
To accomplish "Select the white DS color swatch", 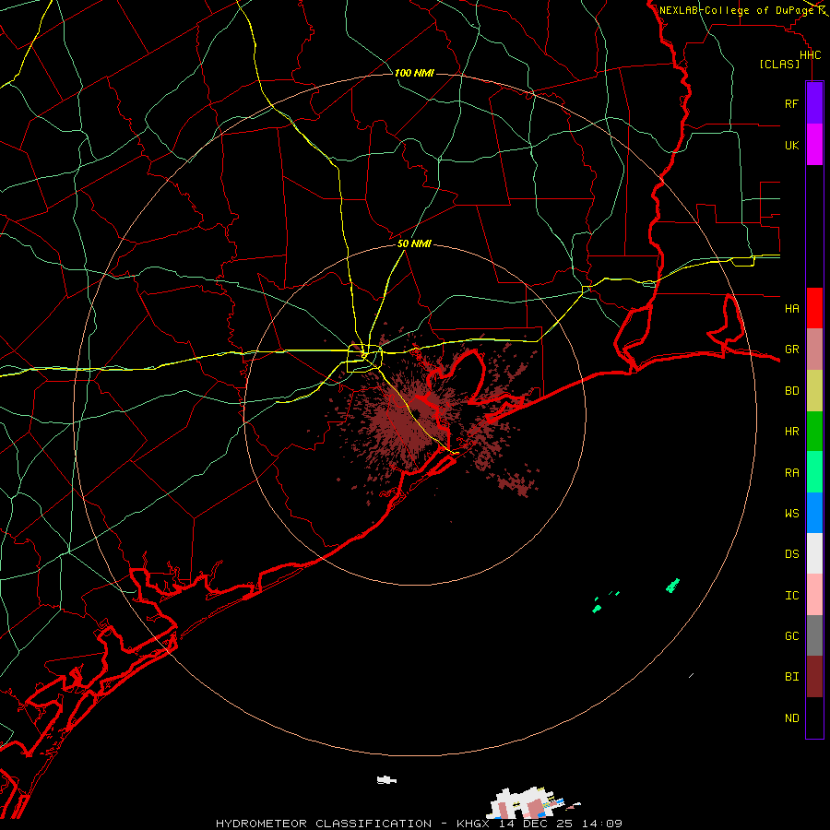I will pos(814,553).
